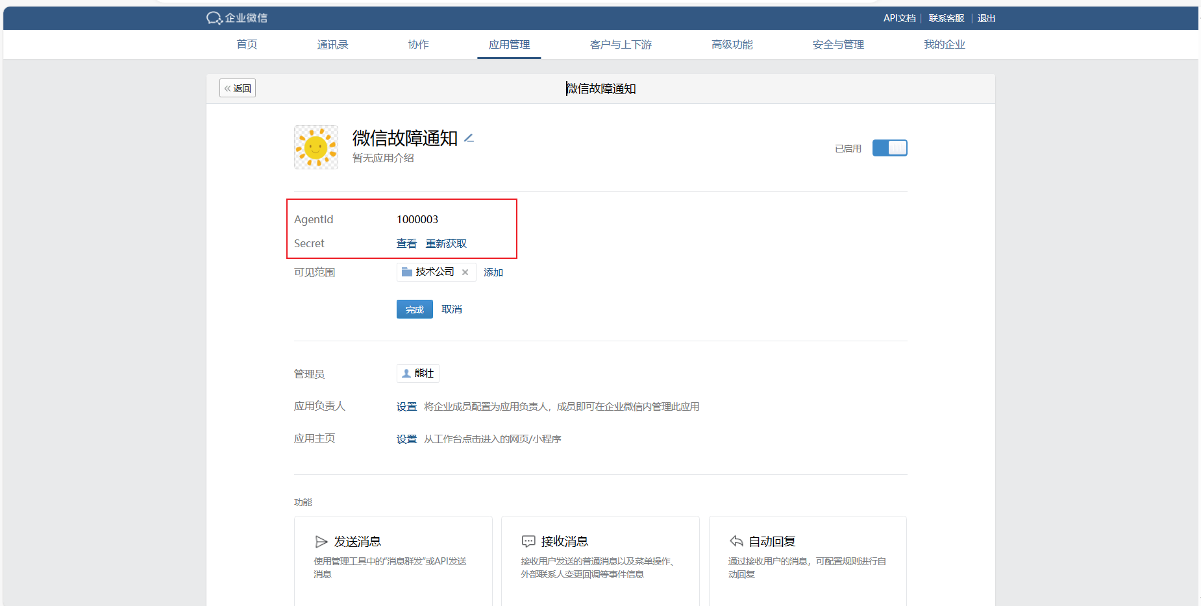Edit app name with the pencil icon
Viewport: 1201px width, 606px height.
click(x=469, y=138)
